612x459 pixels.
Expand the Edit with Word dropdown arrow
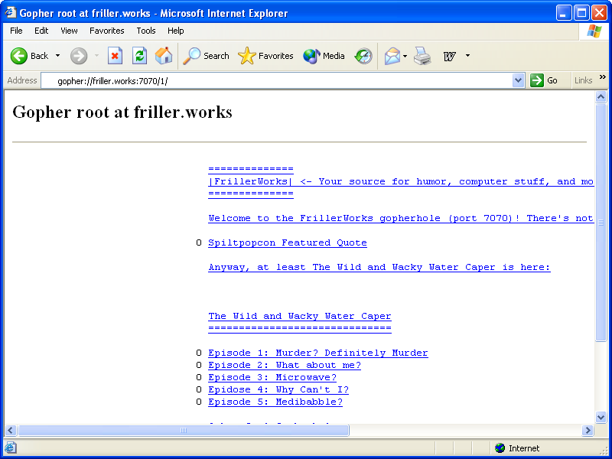point(467,56)
